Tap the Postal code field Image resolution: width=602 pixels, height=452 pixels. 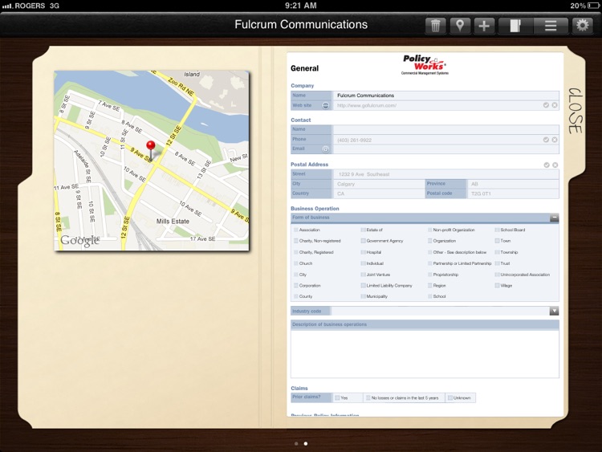coord(513,193)
